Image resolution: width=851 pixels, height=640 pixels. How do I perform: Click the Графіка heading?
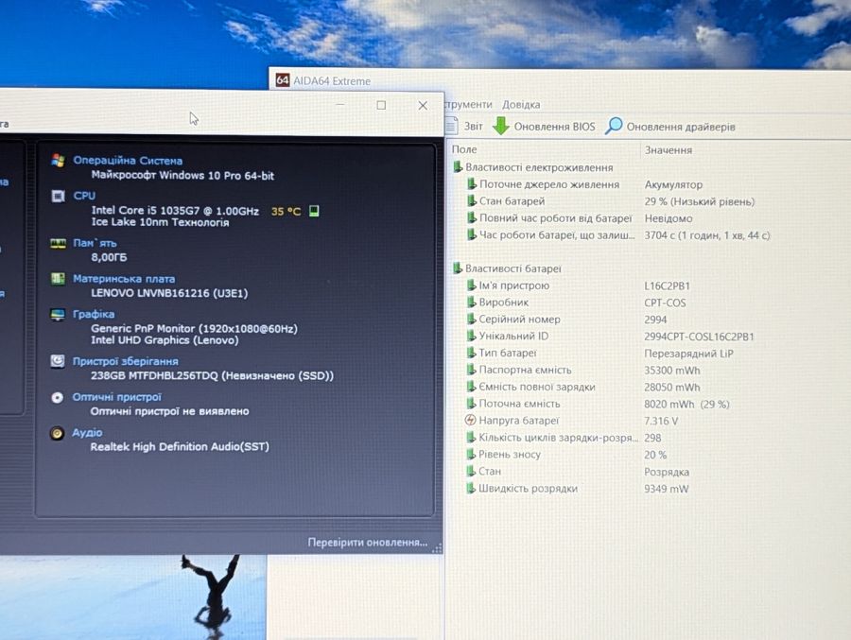click(94, 314)
